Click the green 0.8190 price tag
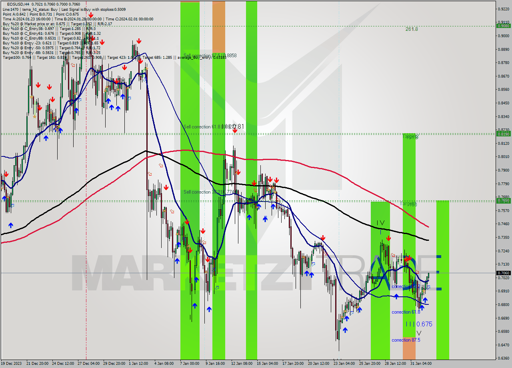Screen dimensions: 512x368 503,134
